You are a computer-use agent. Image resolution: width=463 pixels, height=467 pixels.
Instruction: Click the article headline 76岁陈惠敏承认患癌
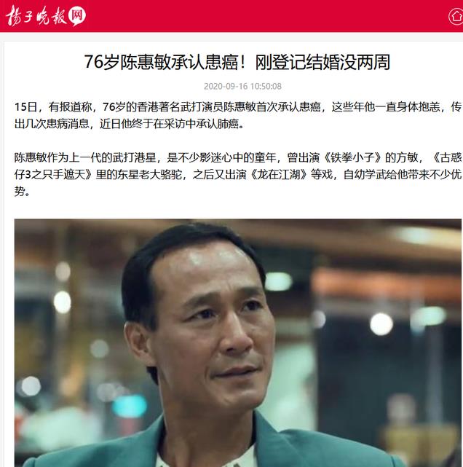[162, 62]
